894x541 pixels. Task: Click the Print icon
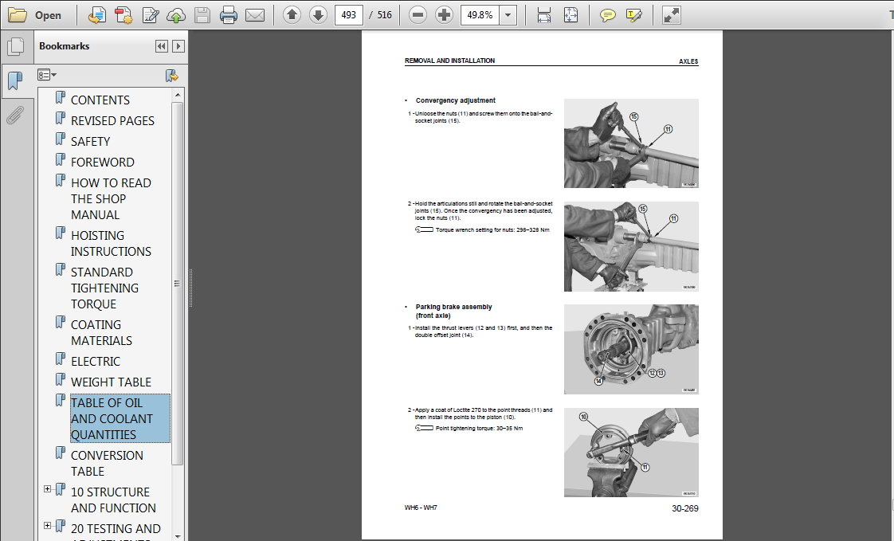click(x=229, y=15)
